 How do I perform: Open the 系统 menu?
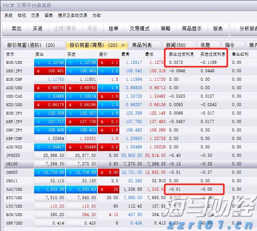pyautogui.click(x=8, y=15)
